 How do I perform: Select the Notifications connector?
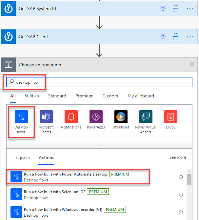click(x=71, y=120)
